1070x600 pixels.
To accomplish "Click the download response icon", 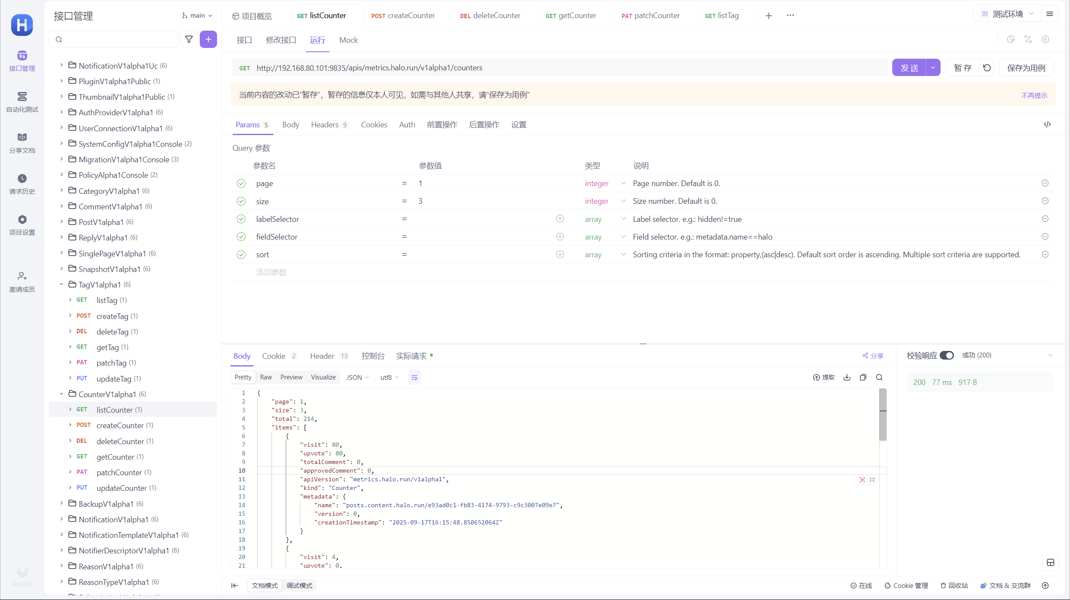I will (x=847, y=377).
